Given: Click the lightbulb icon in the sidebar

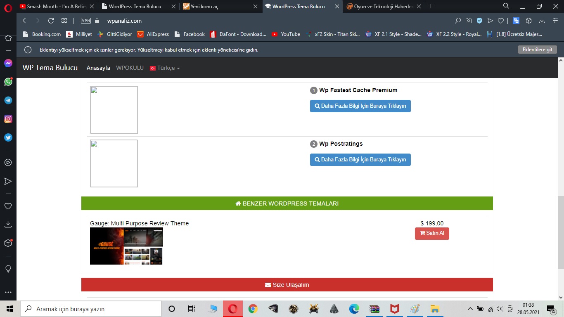Looking at the screenshot, I should coord(8,269).
